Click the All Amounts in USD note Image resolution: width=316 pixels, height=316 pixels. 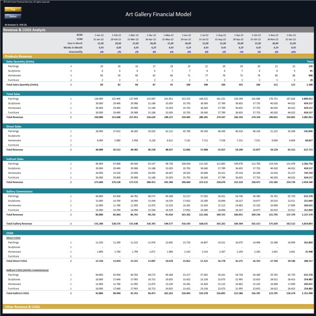(16, 25)
